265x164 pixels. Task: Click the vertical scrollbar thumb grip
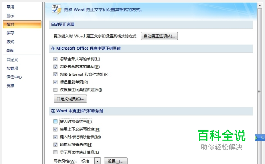260,92
